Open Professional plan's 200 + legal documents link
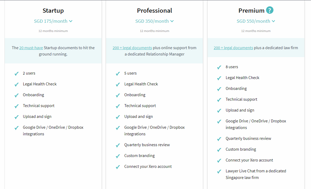 [132, 48]
